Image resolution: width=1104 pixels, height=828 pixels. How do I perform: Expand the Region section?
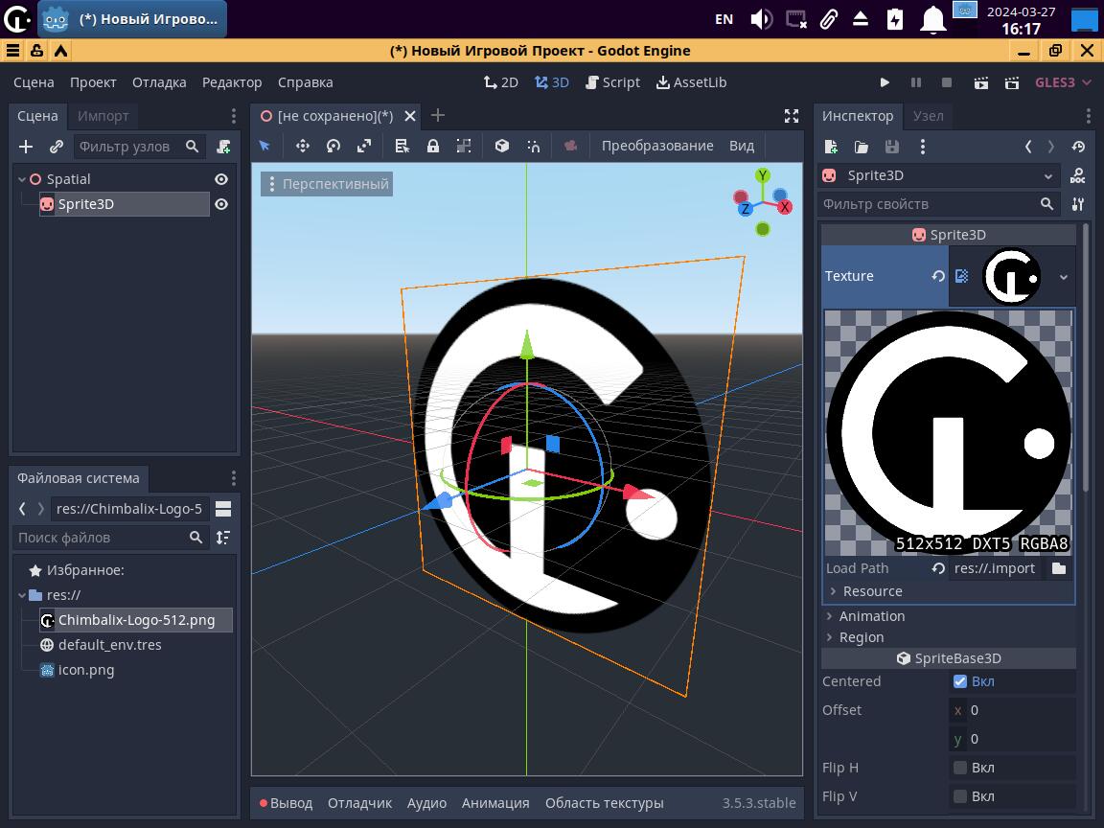(861, 637)
